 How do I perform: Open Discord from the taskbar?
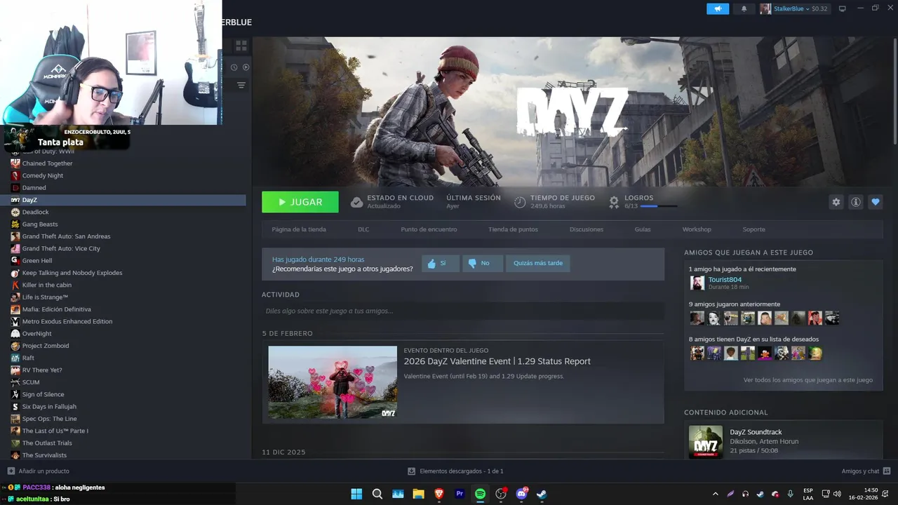(522, 494)
